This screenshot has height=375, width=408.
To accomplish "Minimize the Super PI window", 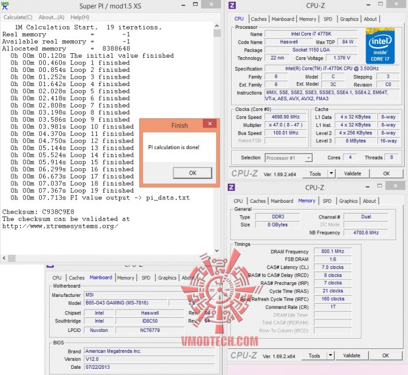I will 183,5.
